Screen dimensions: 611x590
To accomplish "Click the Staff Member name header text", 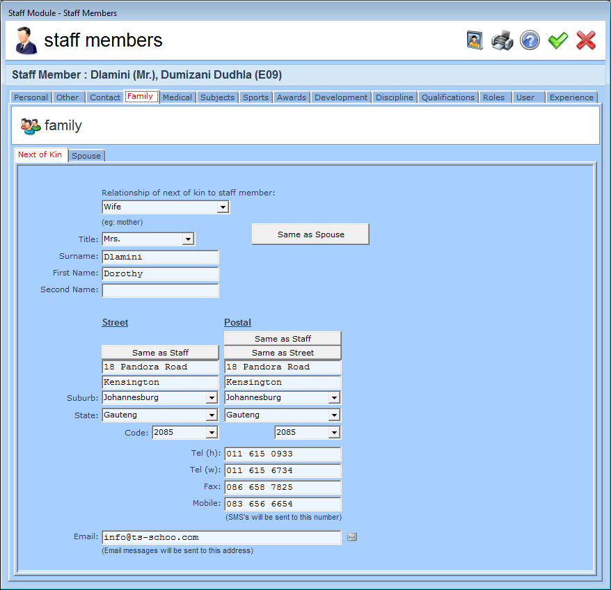I will [147, 75].
